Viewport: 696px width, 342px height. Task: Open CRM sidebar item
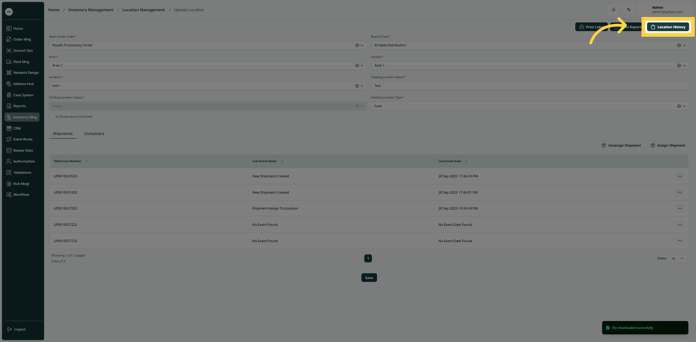tap(14, 128)
